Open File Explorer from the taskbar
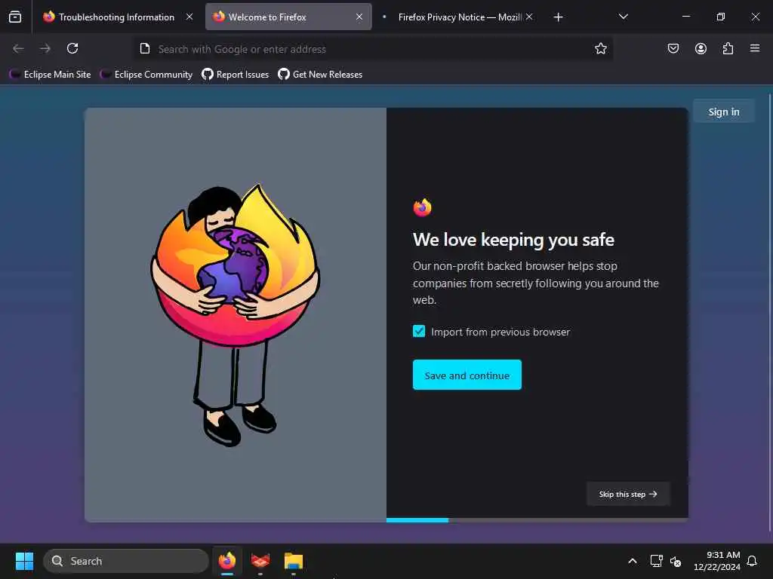Image resolution: width=773 pixels, height=579 pixels. [294, 561]
